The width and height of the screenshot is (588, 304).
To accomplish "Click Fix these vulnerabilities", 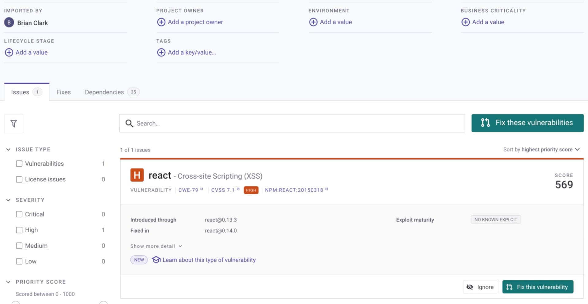I will [527, 123].
